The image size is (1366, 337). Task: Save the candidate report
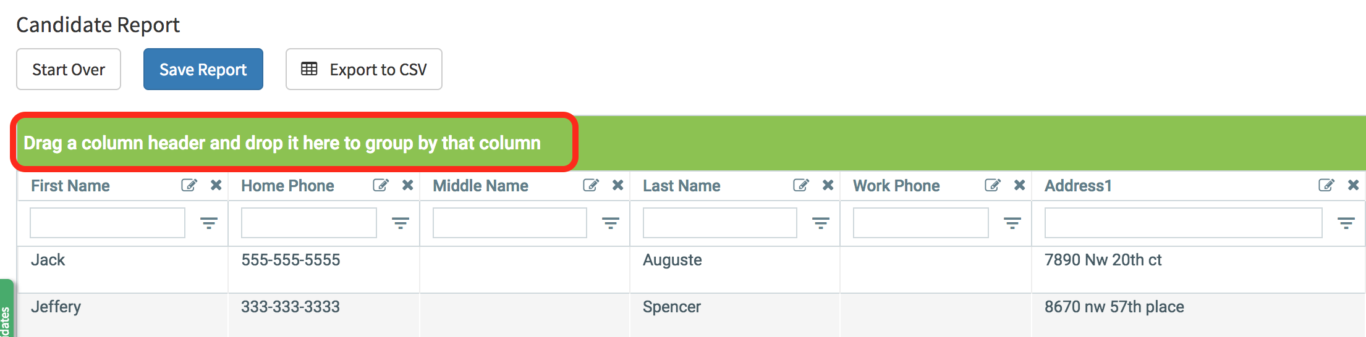point(203,69)
